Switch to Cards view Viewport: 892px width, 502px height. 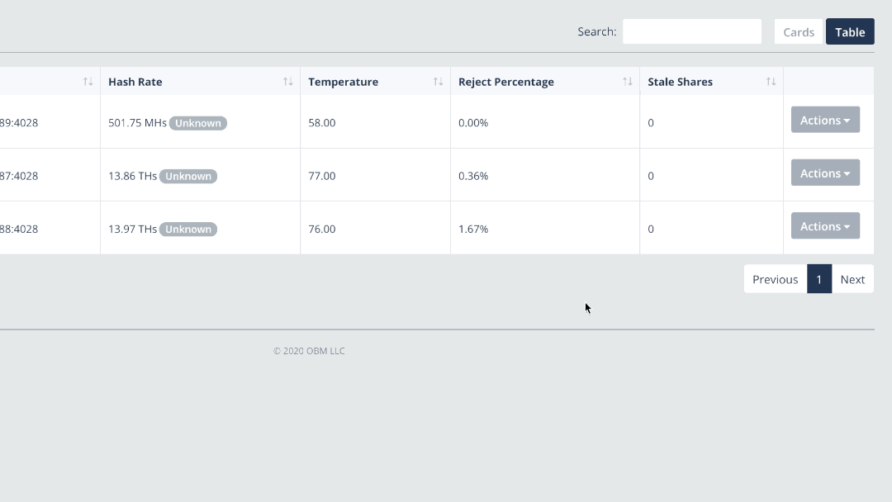(x=799, y=32)
